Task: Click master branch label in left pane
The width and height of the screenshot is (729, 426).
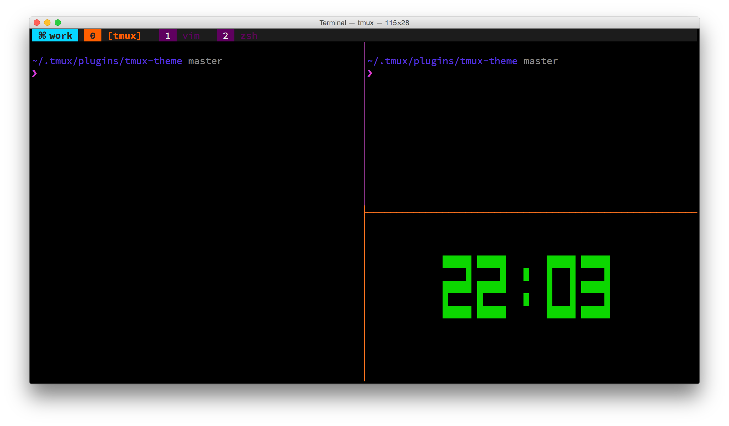Action: point(205,61)
